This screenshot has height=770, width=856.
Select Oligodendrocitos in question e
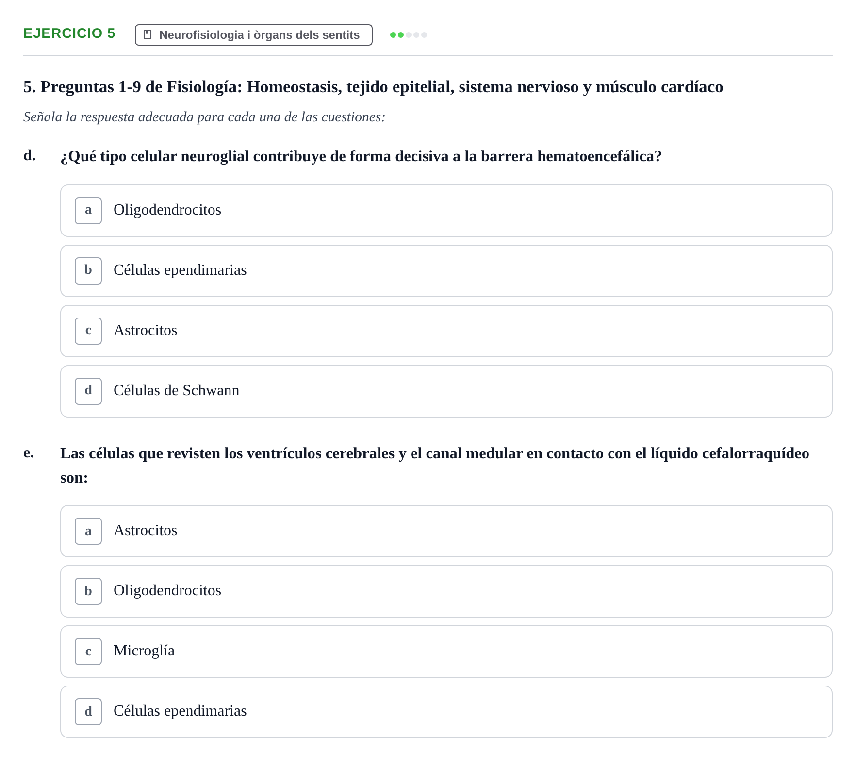point(446,591)
